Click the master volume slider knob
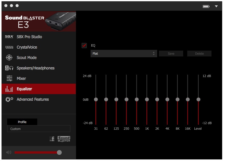This screenshot has height=162, width=225. pos(59,152)
